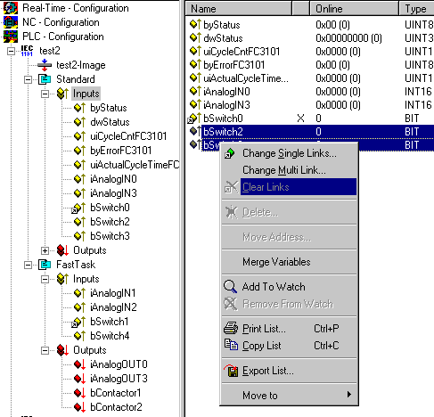This screenshot has width=434, height=417.
Task: Click the output icon beside iAnalogOUT0
Action: coord(79,364)
